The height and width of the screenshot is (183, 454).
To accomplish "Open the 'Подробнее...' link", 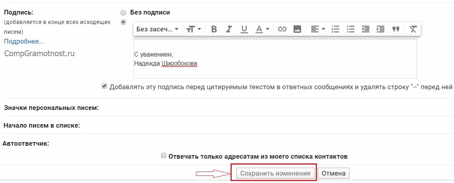I will [x=24, y=41].
